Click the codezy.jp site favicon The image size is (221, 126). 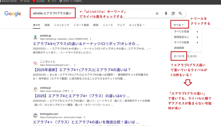35,89
